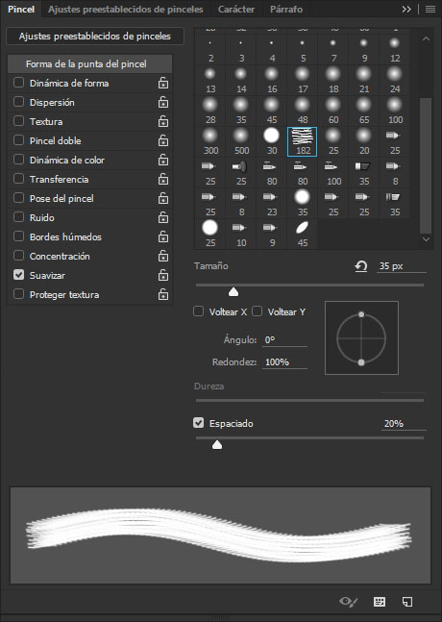Enable Pose del pincel checkbox
This screenshot has height=622, width=442.
coord(18,197)
